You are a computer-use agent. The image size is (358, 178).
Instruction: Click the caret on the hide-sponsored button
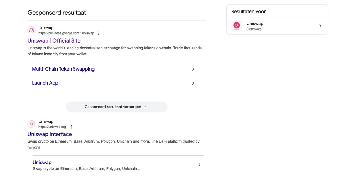click(x=146, y=107)
